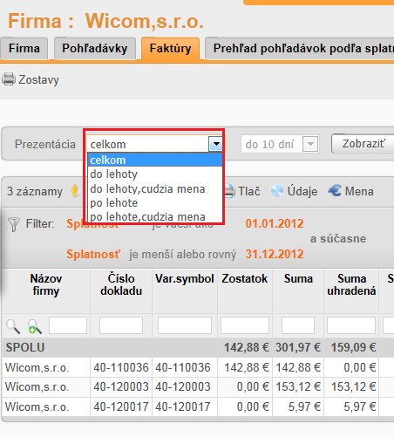Click Názov firmy filter input field

pos(68,325)
